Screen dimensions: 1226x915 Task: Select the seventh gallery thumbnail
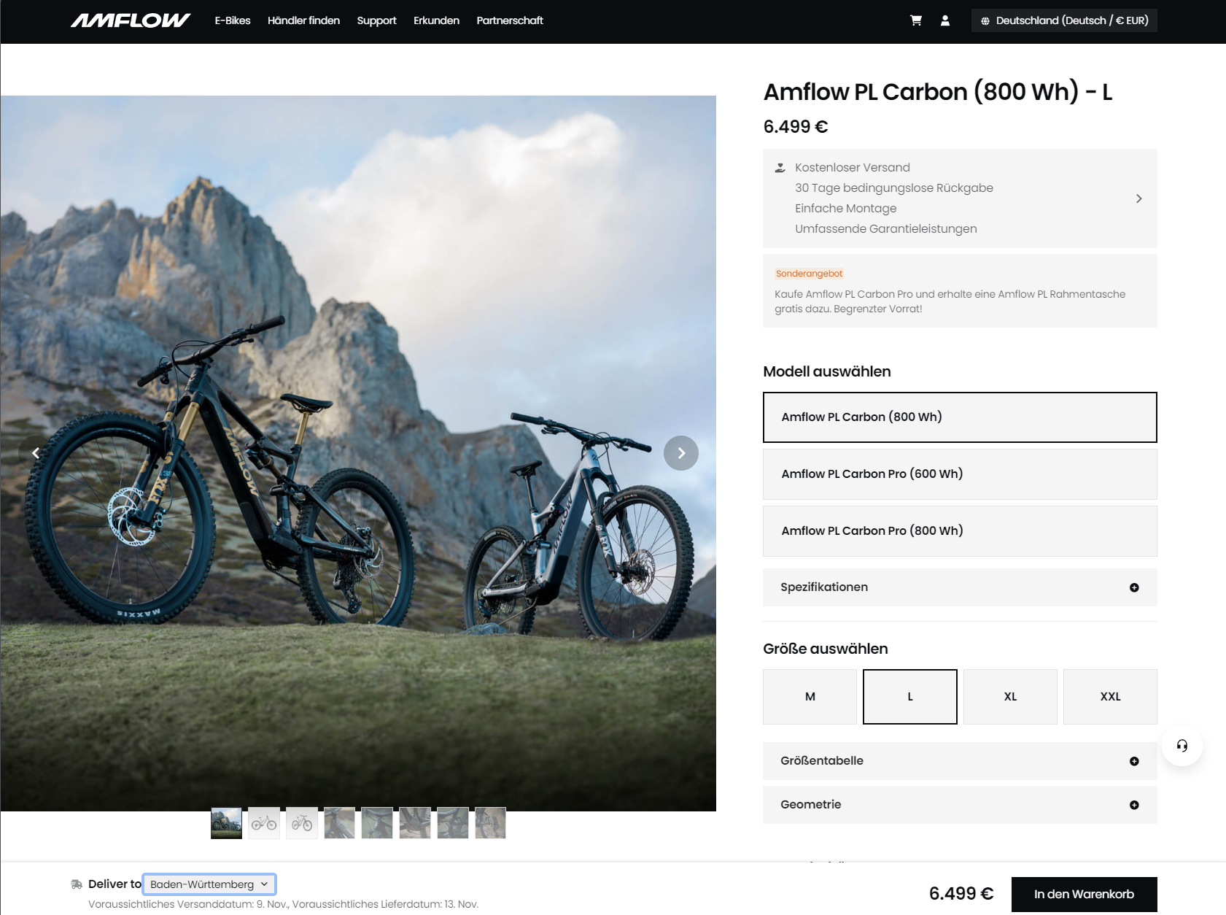tap(453, 823)
